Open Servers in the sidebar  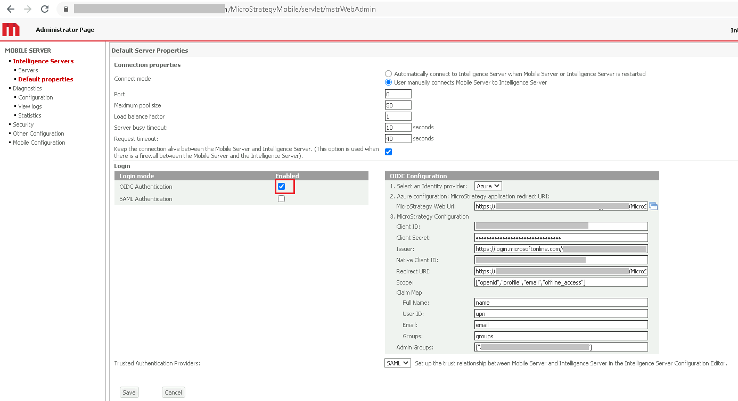pos(28,70)
